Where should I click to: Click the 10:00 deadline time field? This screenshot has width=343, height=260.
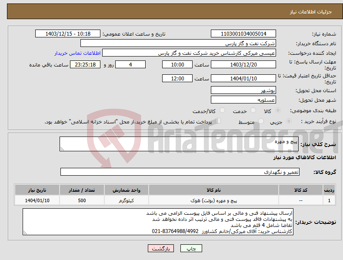click(x=177, y=64)
